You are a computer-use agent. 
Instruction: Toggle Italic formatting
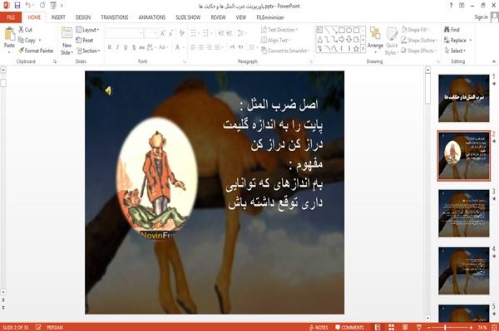pos(118,47)
